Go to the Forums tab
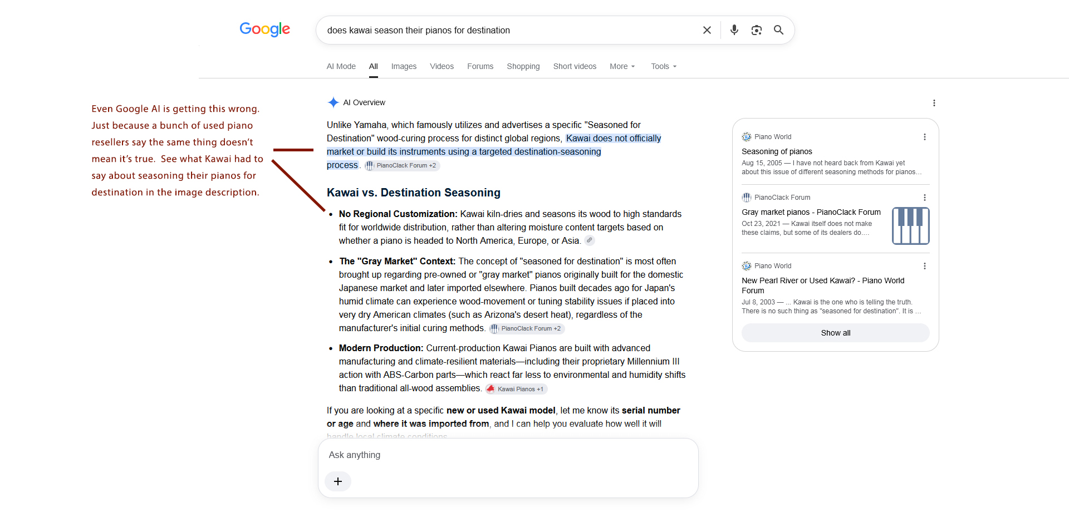The height and width of the screenshot is (517, 1069). [x=480, y=66]
